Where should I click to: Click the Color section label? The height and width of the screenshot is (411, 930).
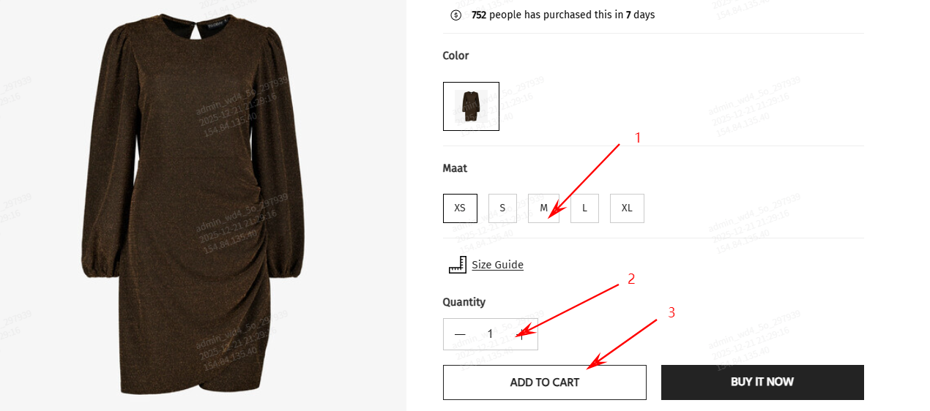coord(455,56)
